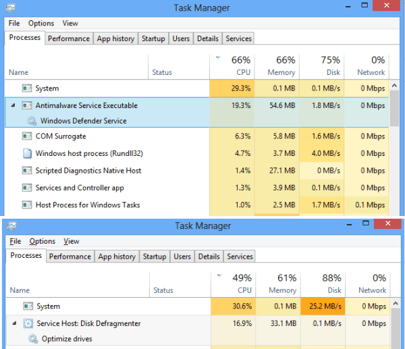Select Services and Controller app row

point(197,188)
